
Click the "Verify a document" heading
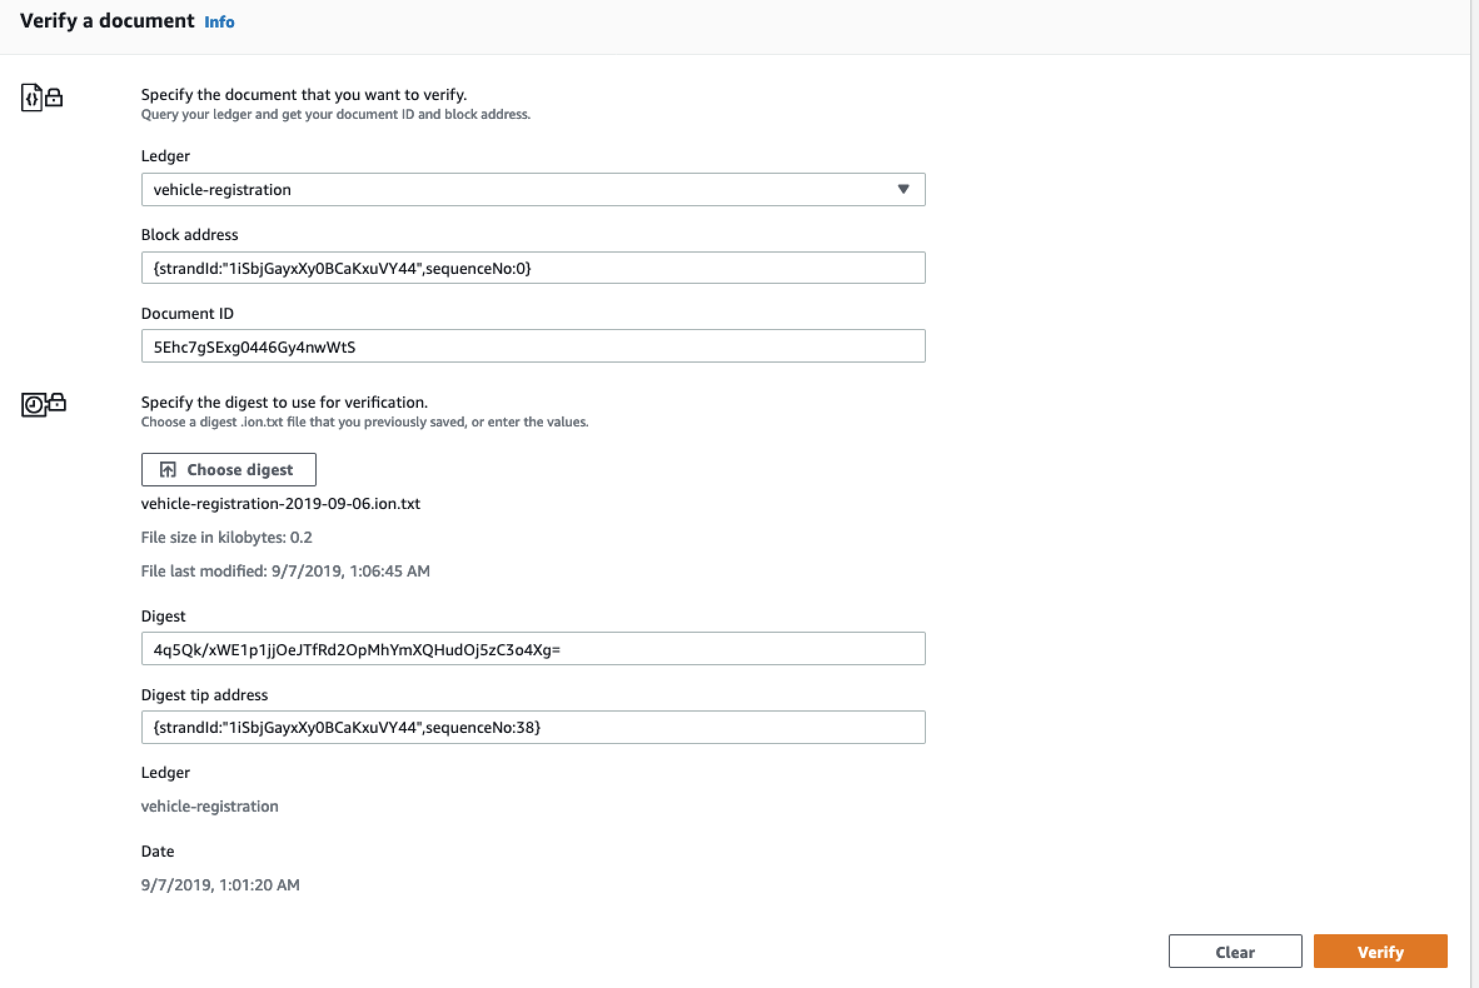(107, 21)
